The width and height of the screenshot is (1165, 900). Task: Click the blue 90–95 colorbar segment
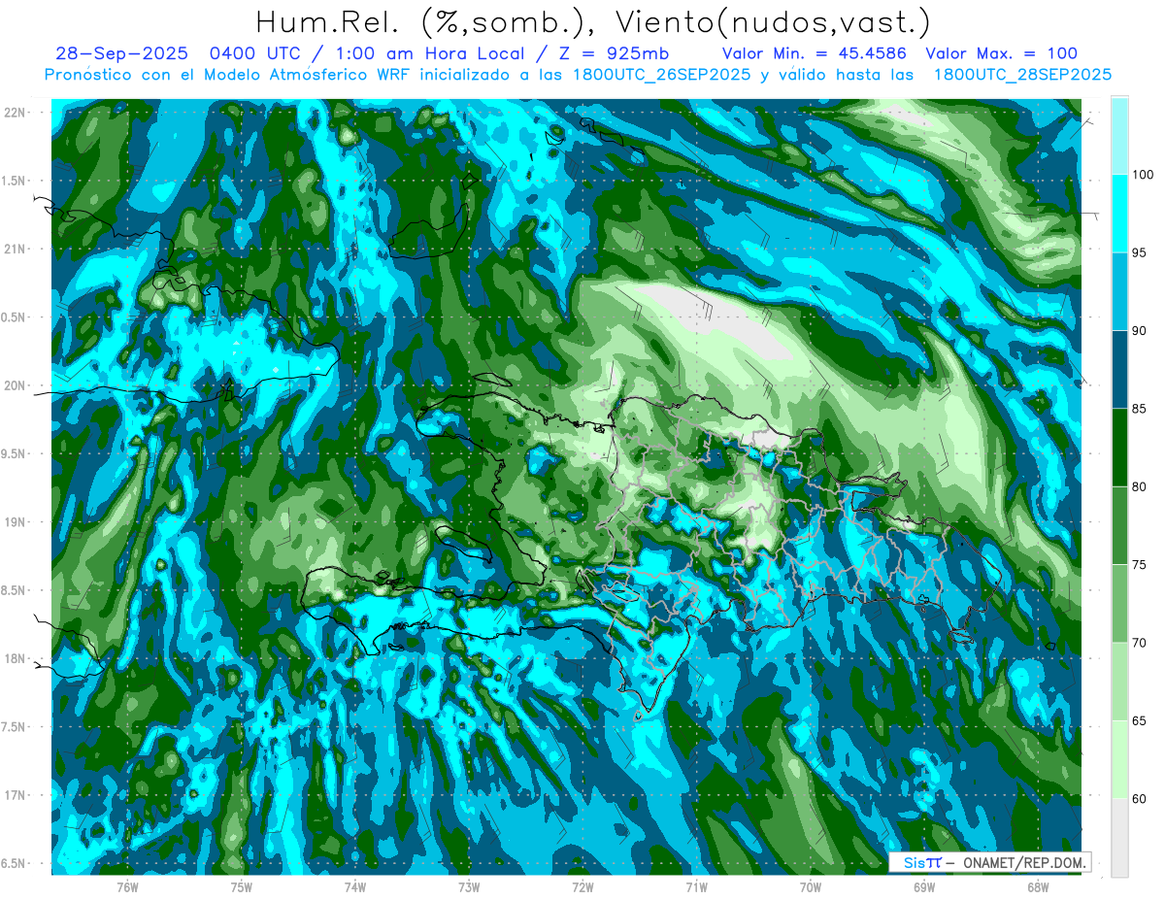pos(1118,291)
